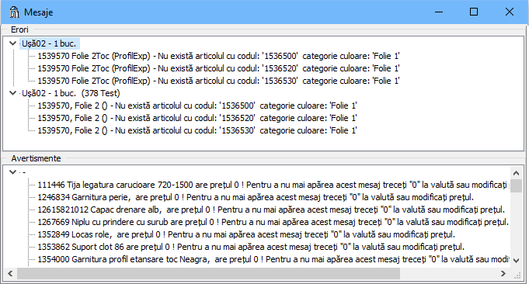Select Folie 2 () error for code 1536530

click(x=197, y=130)
